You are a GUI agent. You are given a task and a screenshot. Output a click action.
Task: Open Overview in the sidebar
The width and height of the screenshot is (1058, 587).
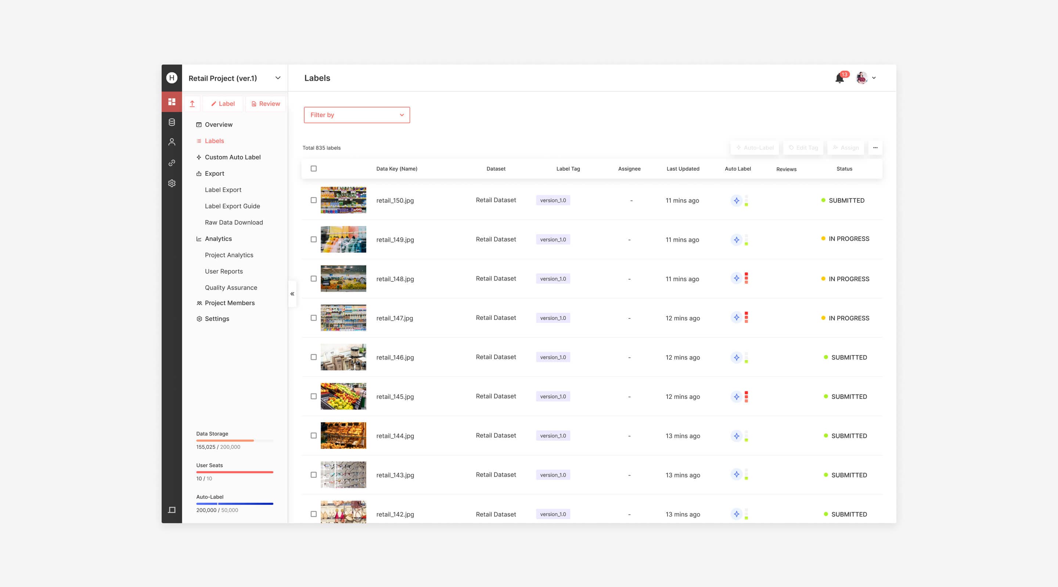point(214,124)
